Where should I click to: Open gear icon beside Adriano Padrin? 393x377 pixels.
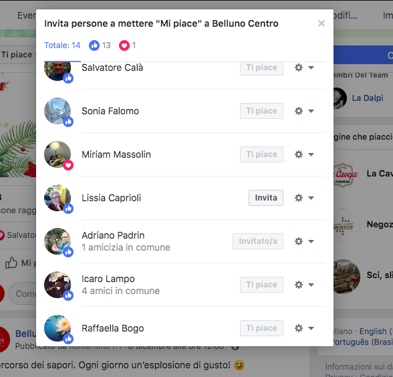pos(299,241)
